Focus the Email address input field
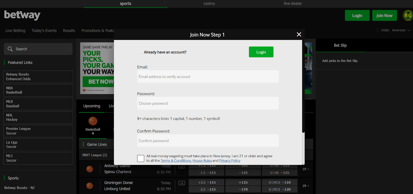Screen dimensions: 413x194 pyautogui.click(x=208, y=77)
